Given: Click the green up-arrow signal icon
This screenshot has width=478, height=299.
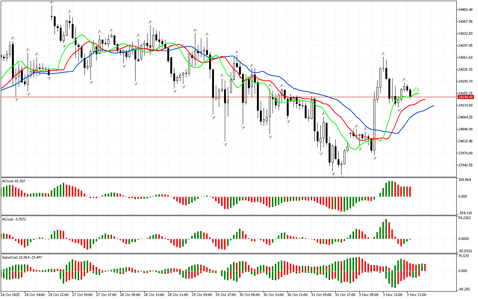Looking at the screenshot, I should click(416, 90).
